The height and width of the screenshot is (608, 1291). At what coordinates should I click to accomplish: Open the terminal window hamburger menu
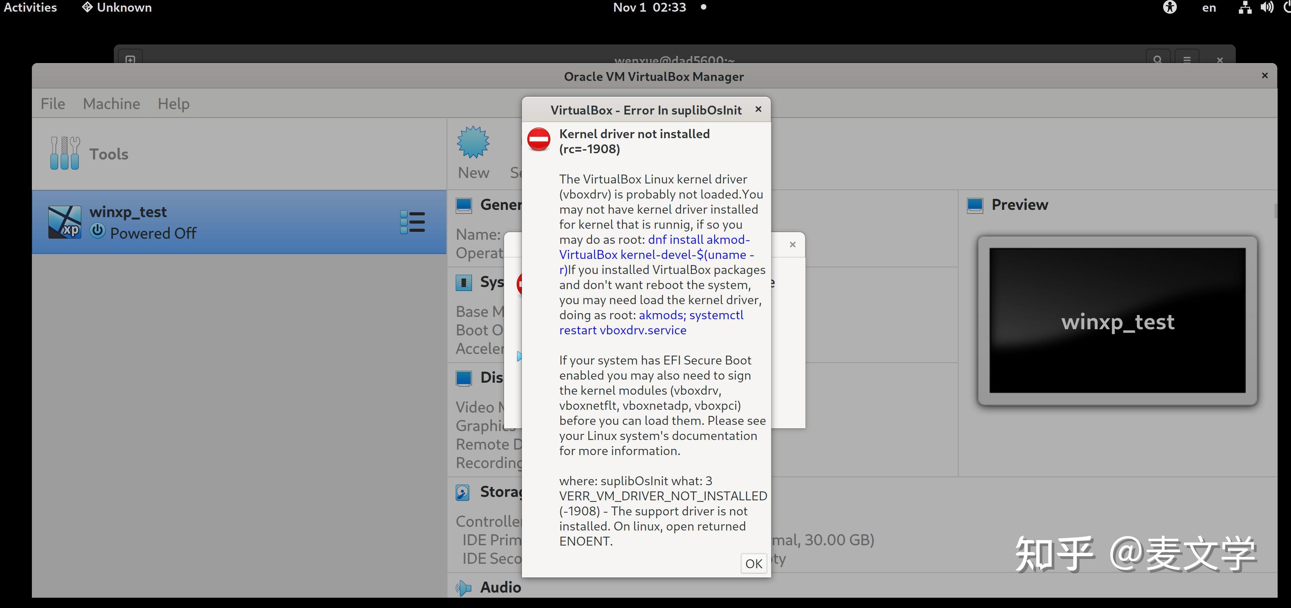[x=1187, y=60]
